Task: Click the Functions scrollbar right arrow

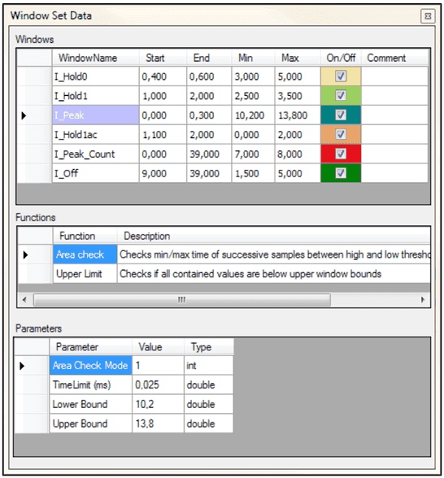Action: coord(423,299)
